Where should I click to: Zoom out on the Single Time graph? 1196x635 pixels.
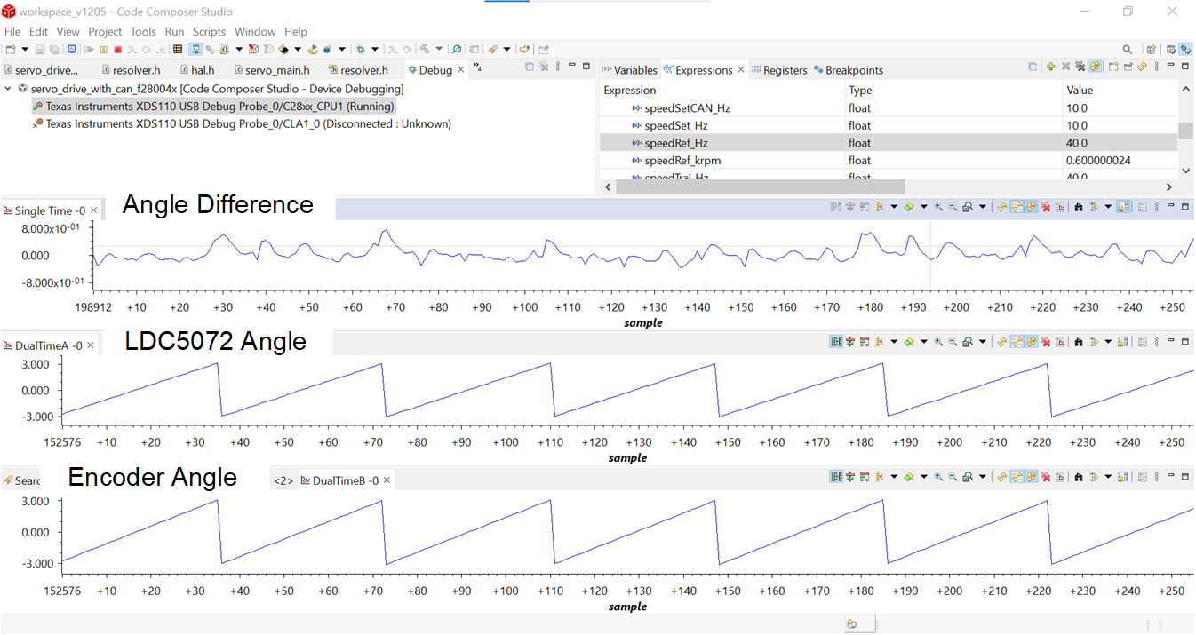click(953, 207)
